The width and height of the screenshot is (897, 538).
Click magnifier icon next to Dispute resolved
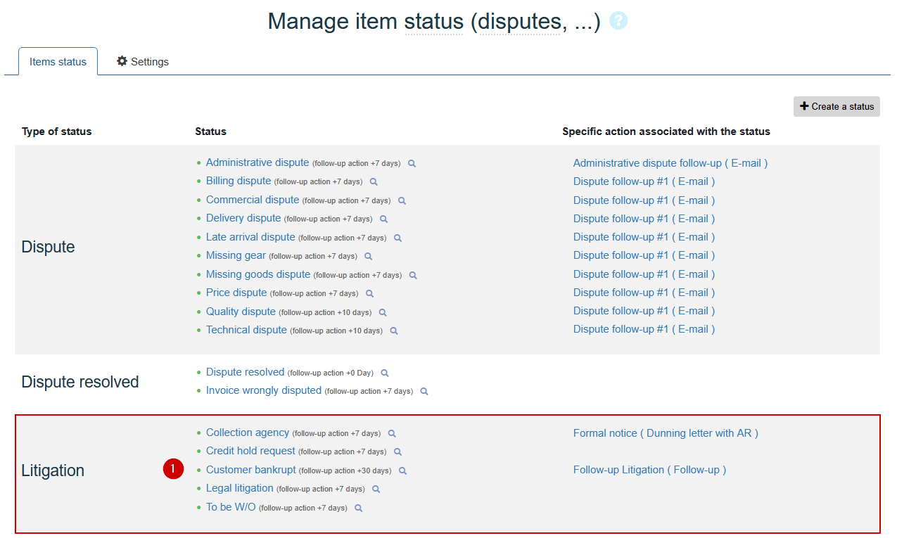click(385, 373)
